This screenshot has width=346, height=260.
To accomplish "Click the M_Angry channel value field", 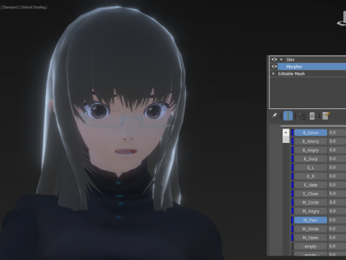I will coord(337,211).
